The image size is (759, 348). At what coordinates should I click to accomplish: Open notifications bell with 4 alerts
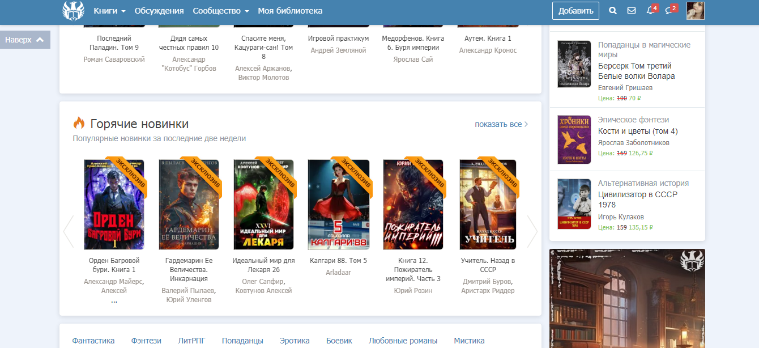(x=651, y=11)
